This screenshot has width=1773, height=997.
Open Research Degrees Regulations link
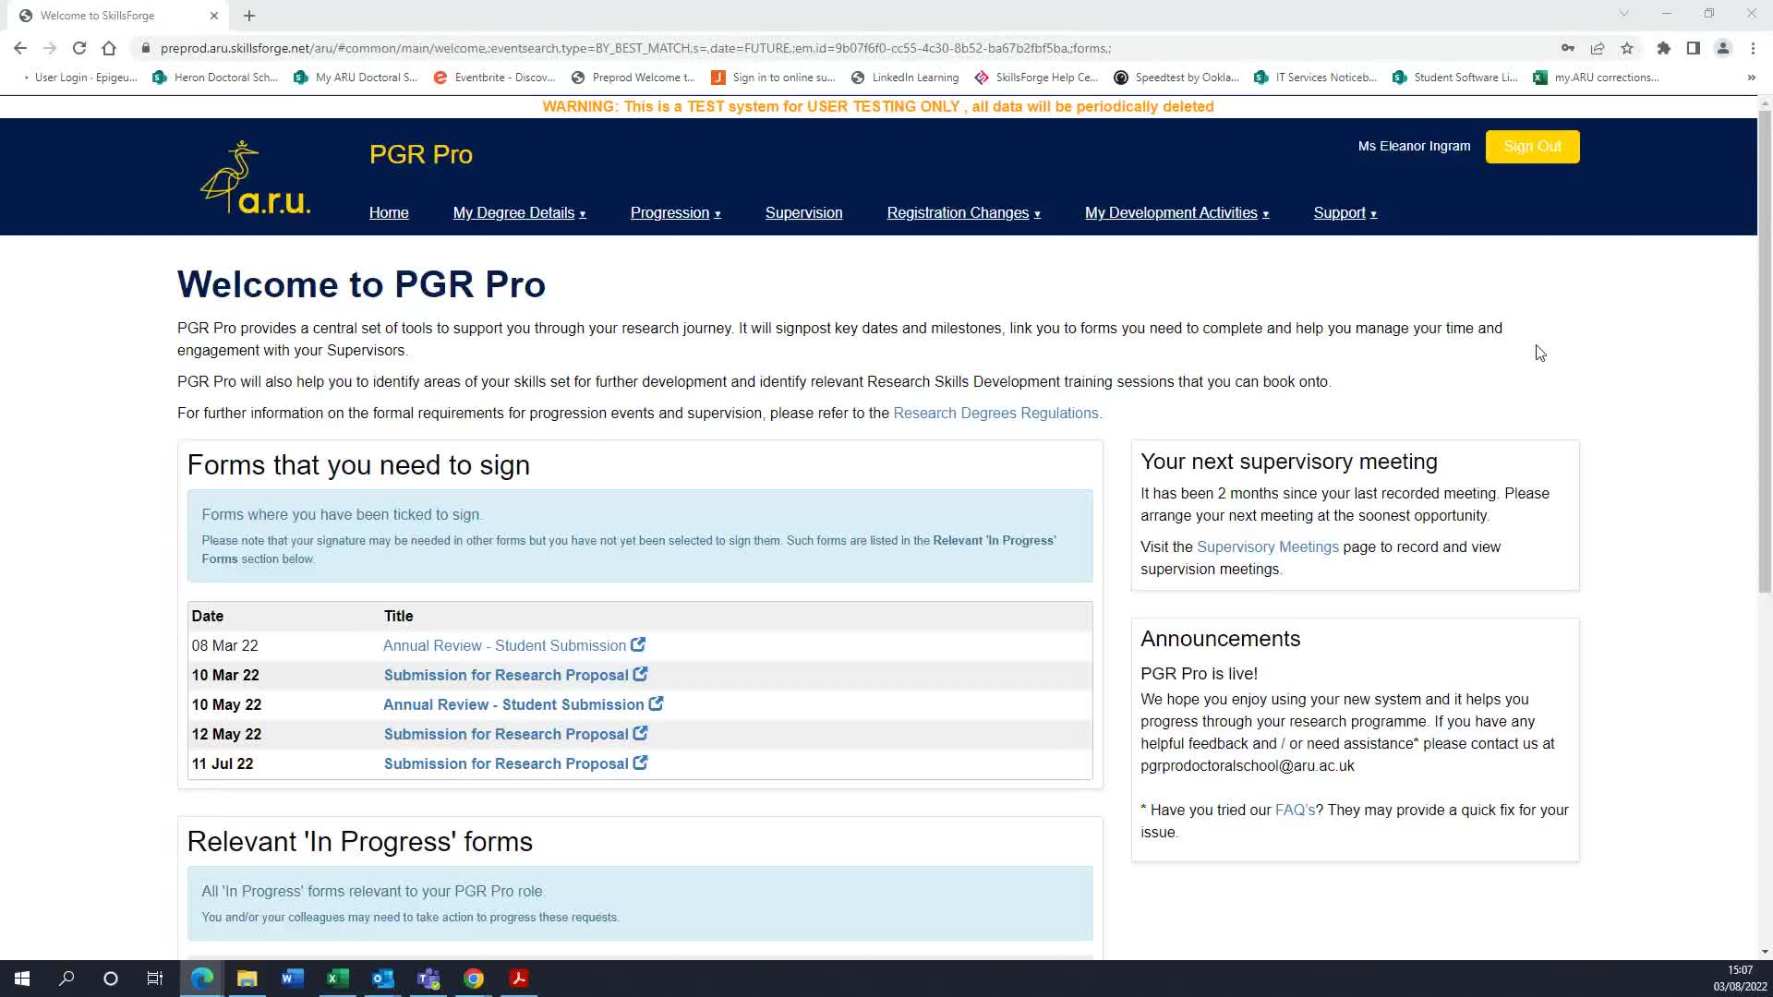pyautogui.click(x=997, y=414)
